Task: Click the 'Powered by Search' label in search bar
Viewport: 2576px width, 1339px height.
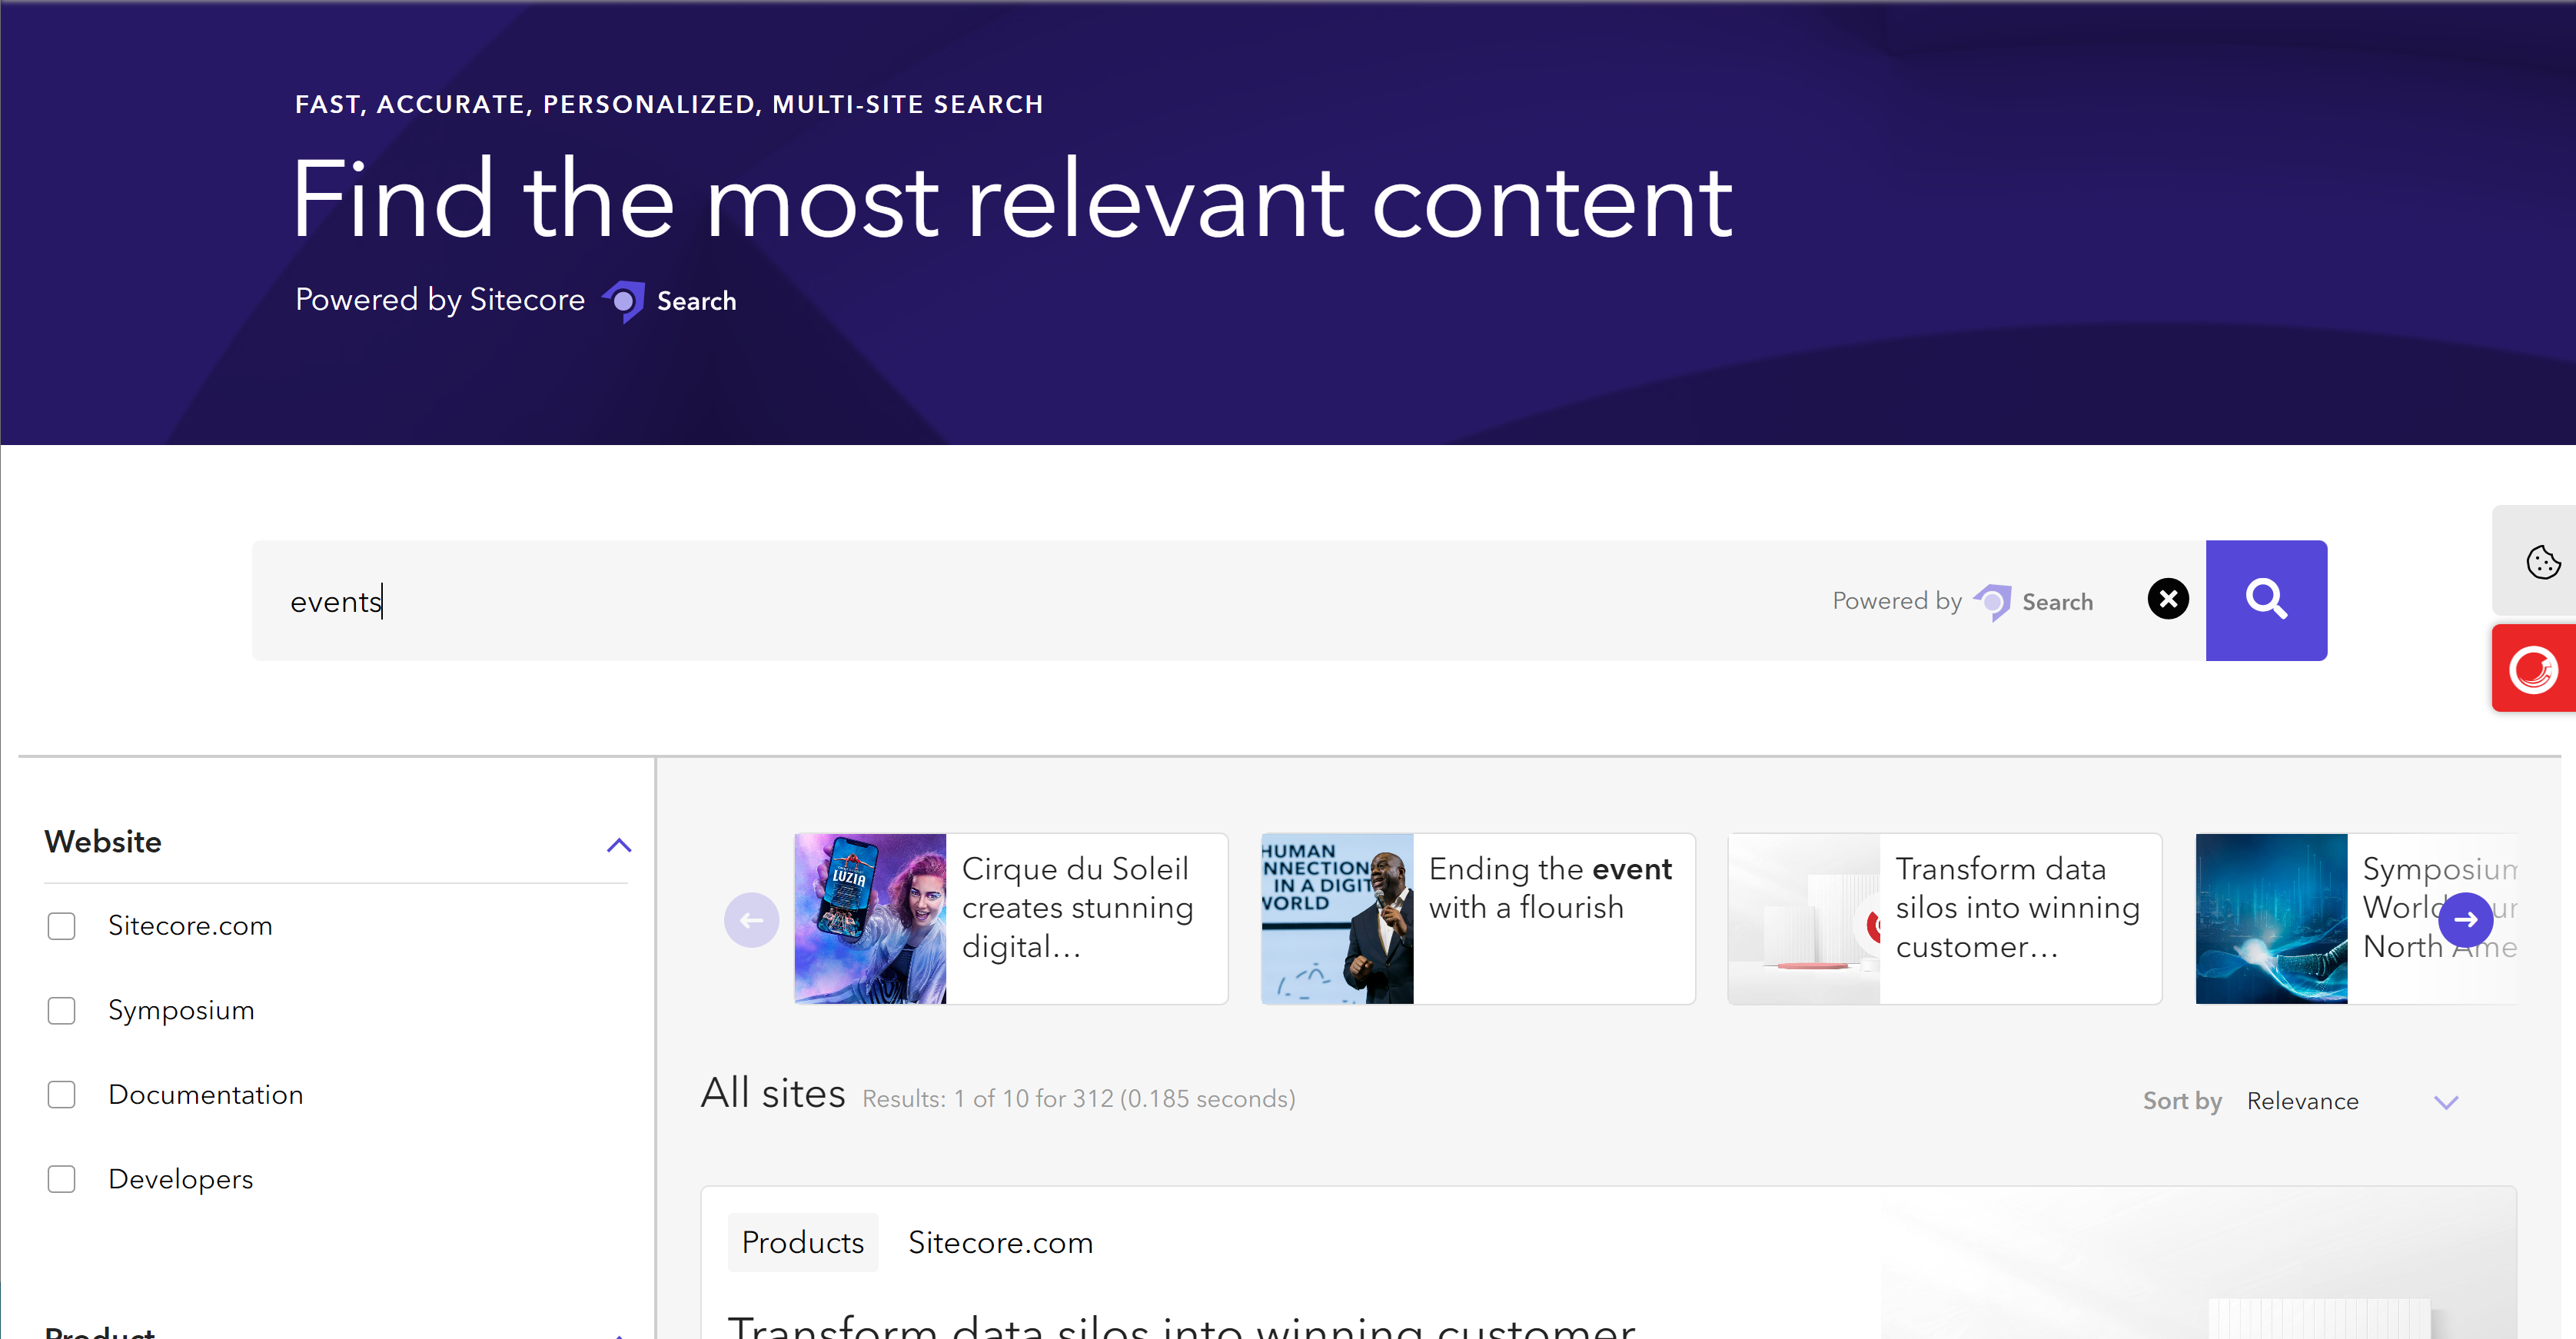Action: click(1963, 601)
